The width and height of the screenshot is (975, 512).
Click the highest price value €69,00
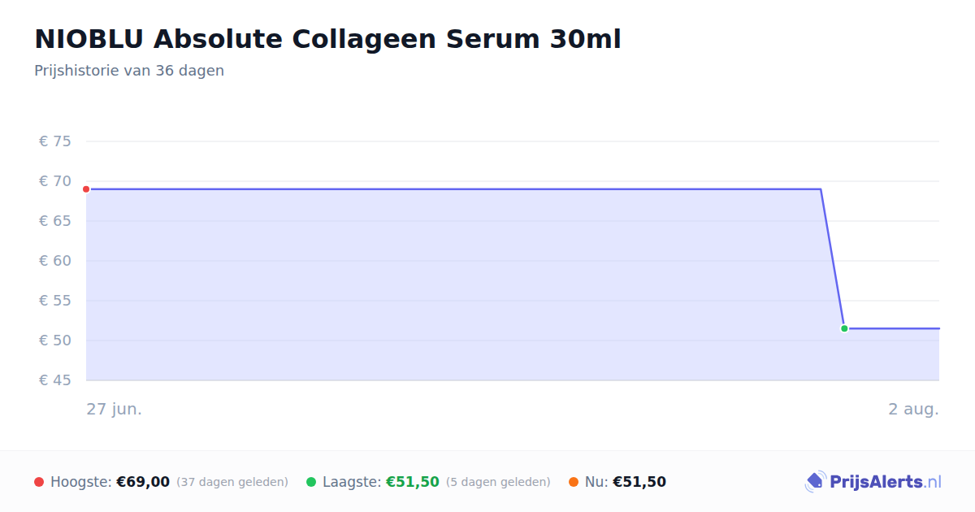coord(143,482)
